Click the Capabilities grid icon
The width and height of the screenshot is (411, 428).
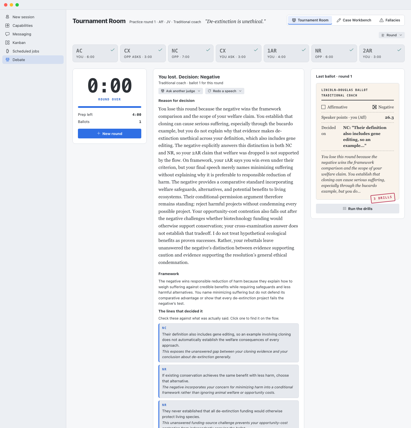7,25
